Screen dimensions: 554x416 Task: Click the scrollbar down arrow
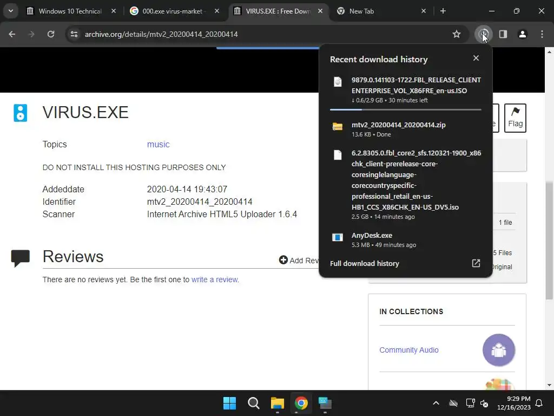(549, 385)
